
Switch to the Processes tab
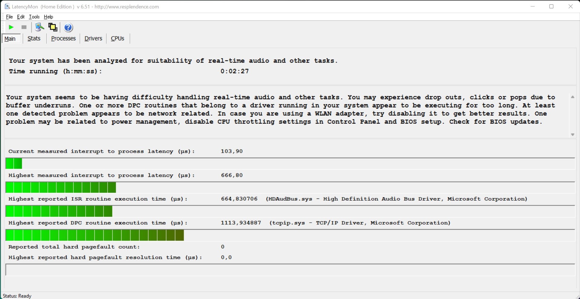(x=63, y=39)
